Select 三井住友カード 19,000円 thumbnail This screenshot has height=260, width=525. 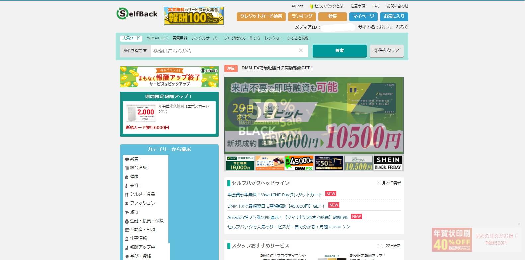240,163
